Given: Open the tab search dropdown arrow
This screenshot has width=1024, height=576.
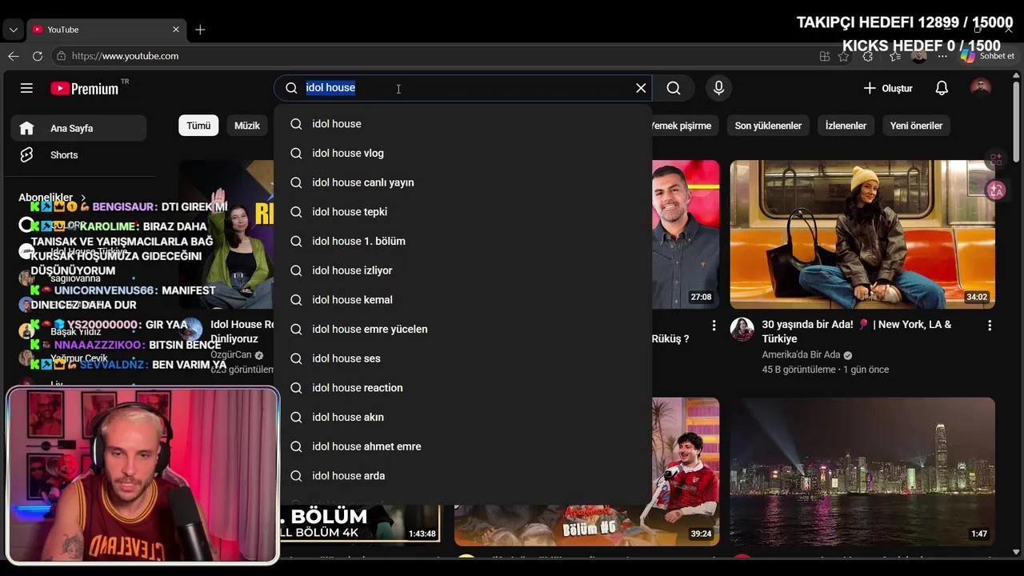Looking at the screenshot, I should pos(13,30).
